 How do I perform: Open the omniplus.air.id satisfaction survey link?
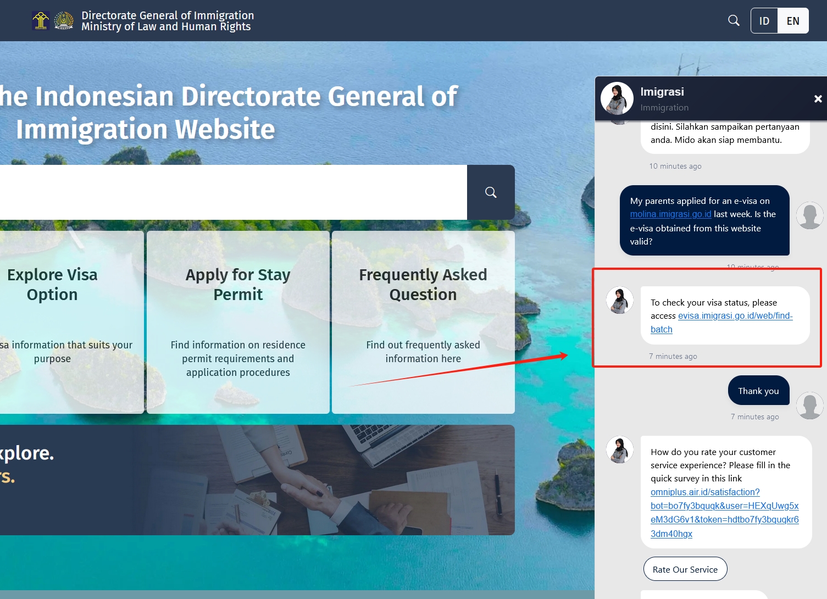724,513
